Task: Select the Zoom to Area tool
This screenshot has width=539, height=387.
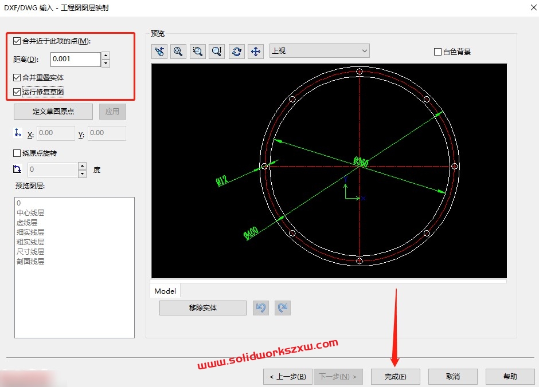Action: (x=197, y=51)
